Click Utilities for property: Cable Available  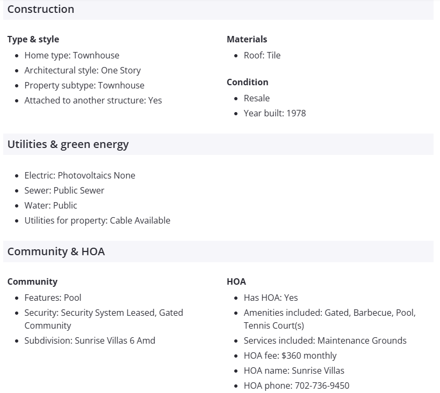click(x=97, y=220)
